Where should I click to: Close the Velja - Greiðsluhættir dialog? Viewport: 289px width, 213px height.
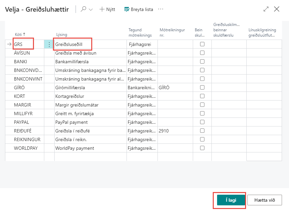277,9
